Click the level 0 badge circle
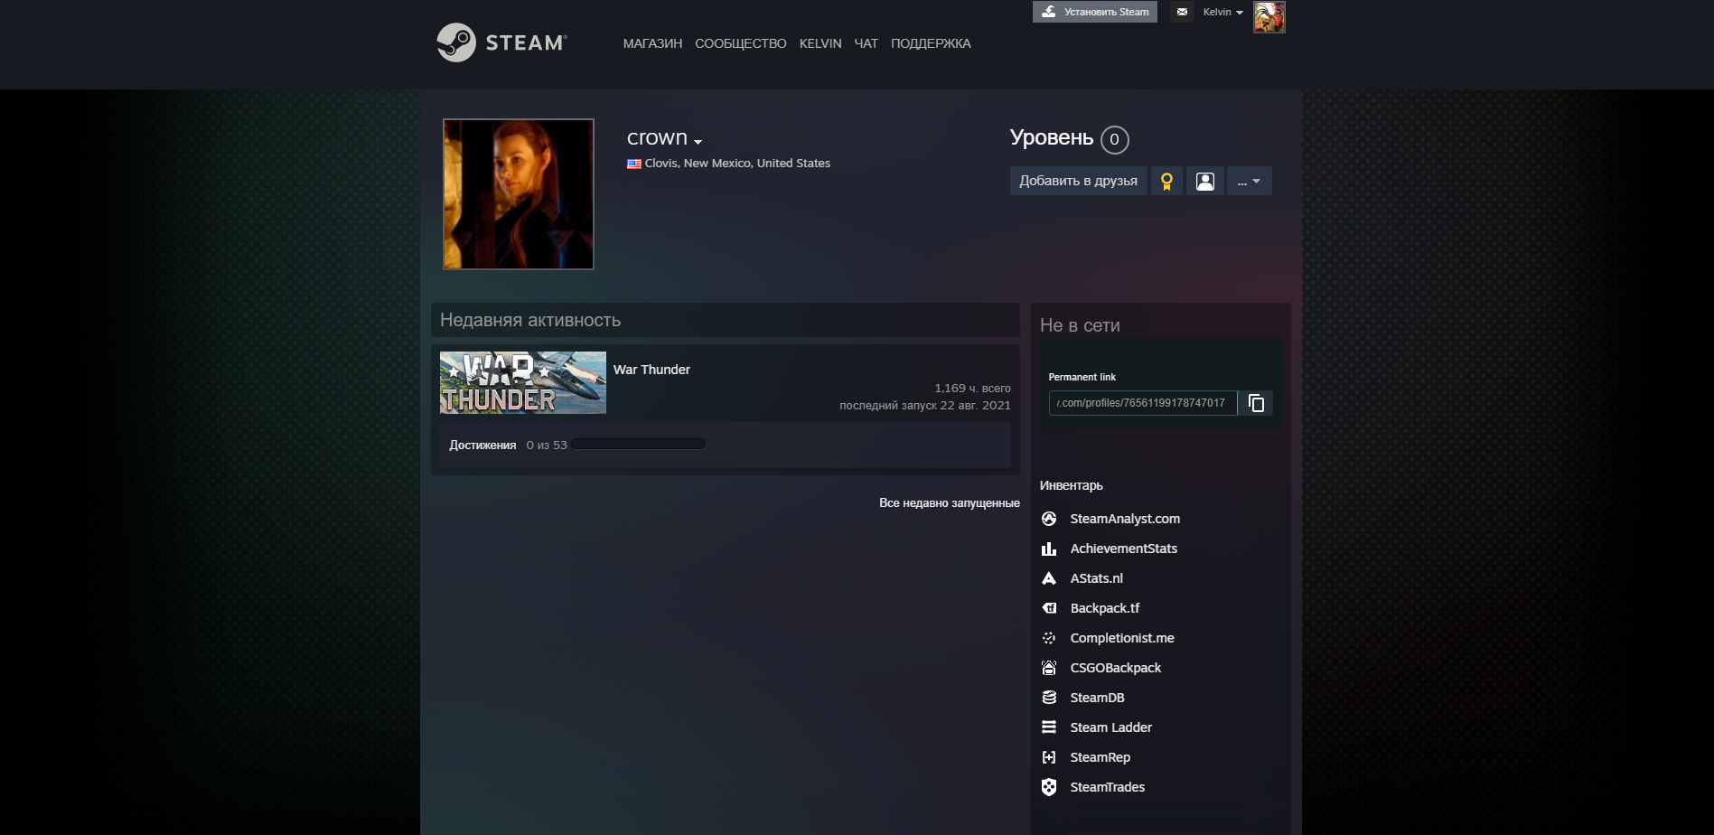Viewport: 1714px width, 835px height. pyautogui.click(x=1114, y=139)
